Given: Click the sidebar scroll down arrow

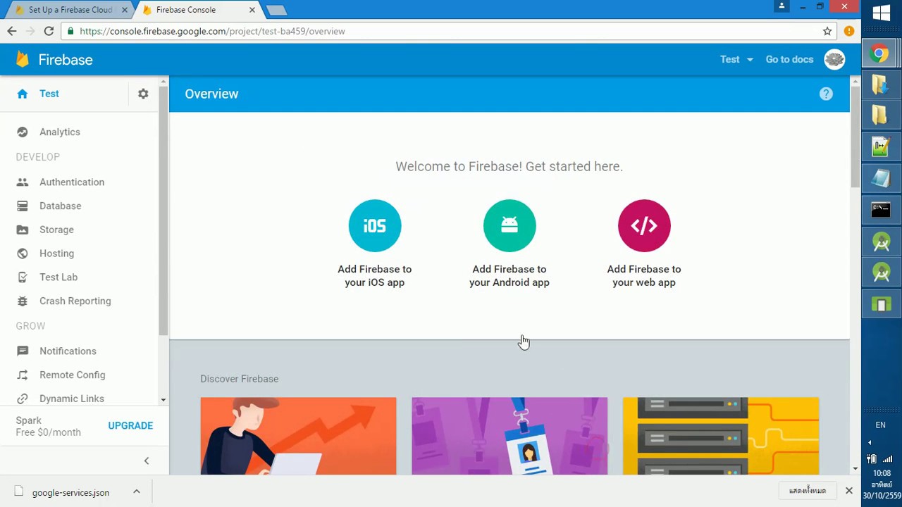Looking at the screenshot, I should [163, 400].
